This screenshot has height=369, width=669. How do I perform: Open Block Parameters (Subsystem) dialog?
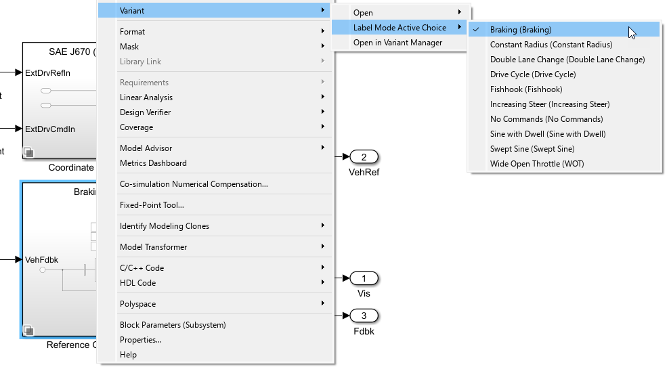click(x=173, y=325)
